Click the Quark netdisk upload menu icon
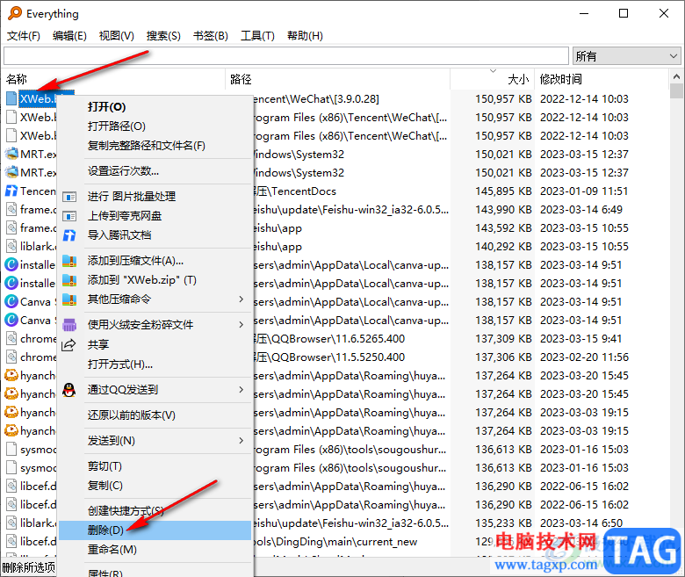Image resolution: width=685 pixels, height=577 pixels. (x=69, y=216)
